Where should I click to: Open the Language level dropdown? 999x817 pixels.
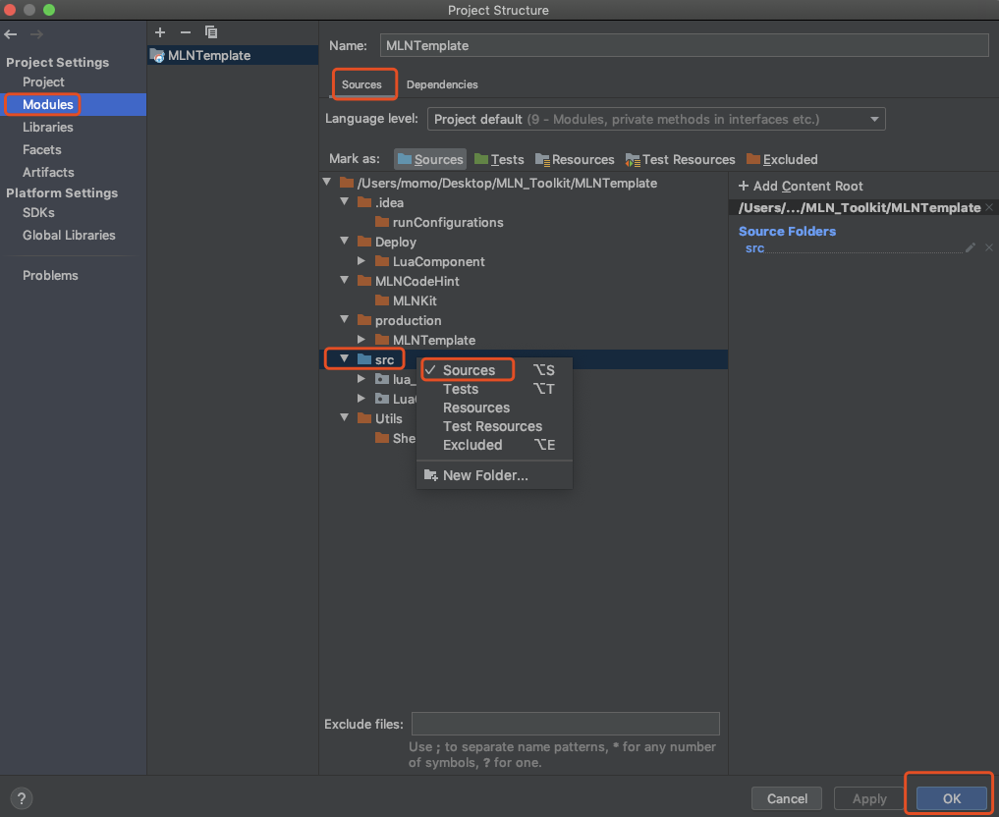[x=656, y=119]
